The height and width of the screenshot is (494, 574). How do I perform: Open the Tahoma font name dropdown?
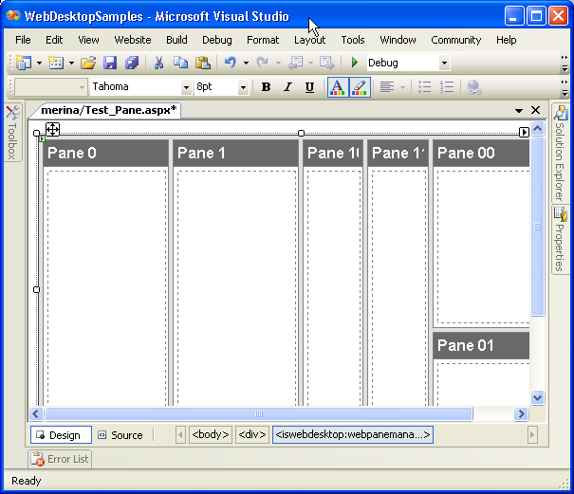[x=186, y=87]
